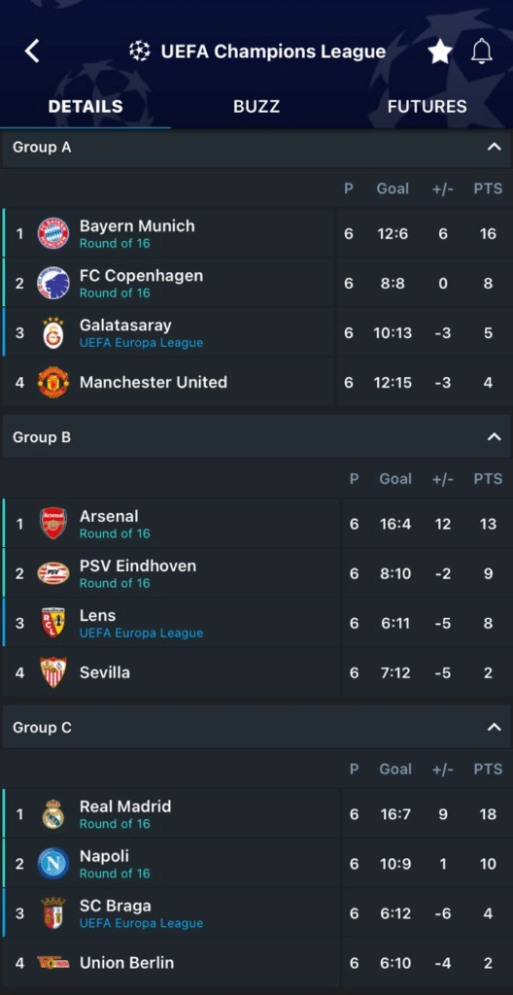Tap the back arrow icon

tap(32, 51)
